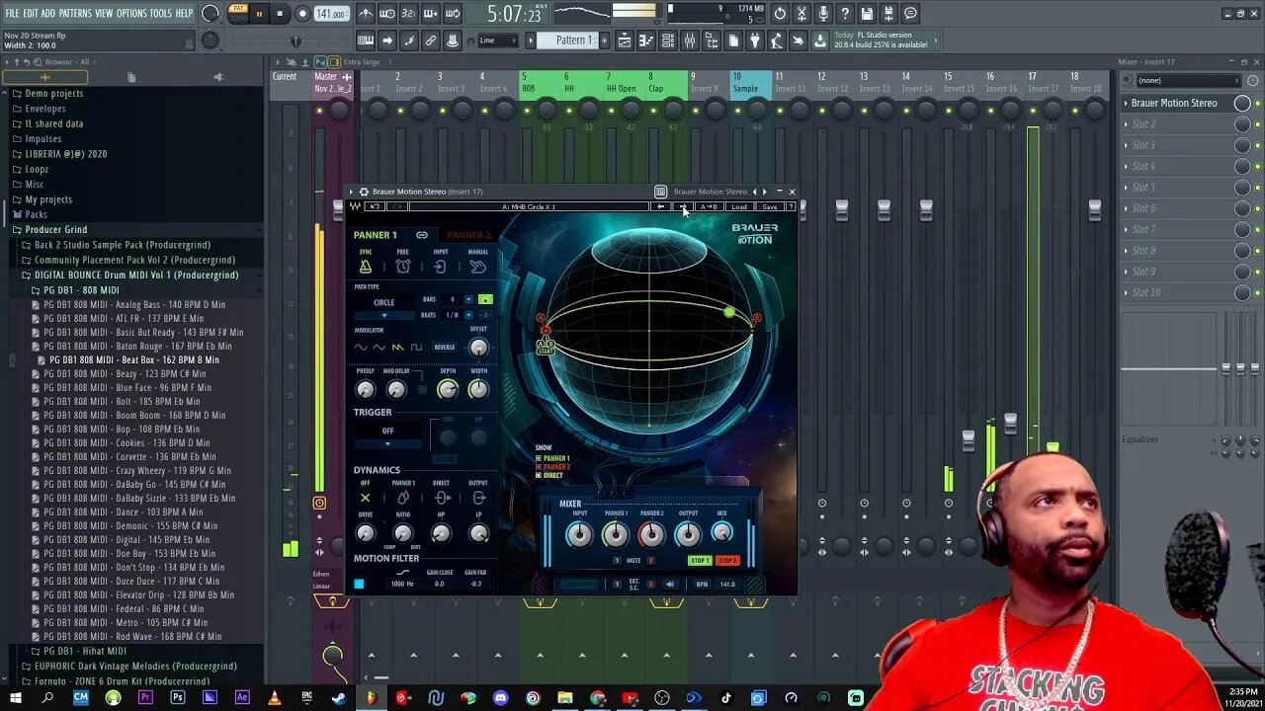The height and width of the screenshot is (711, 1265).
Task: Toggle Show Direct checkbox
Action: [539, 476]
